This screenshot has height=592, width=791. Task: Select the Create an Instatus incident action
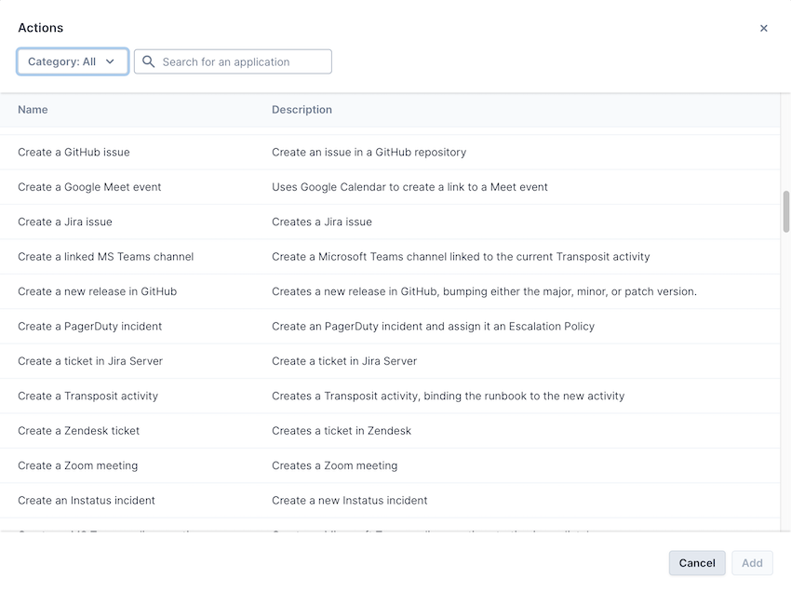[x=87, y=500]
